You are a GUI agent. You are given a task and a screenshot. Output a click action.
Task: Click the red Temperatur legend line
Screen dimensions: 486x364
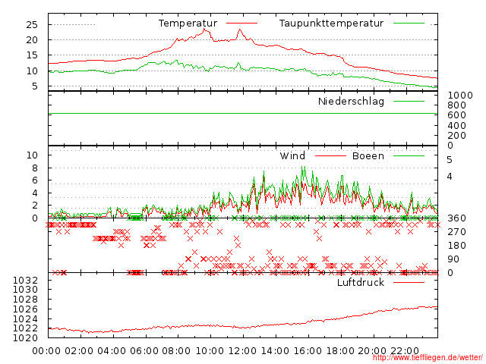pyautogui.click(x=241, y=24)
